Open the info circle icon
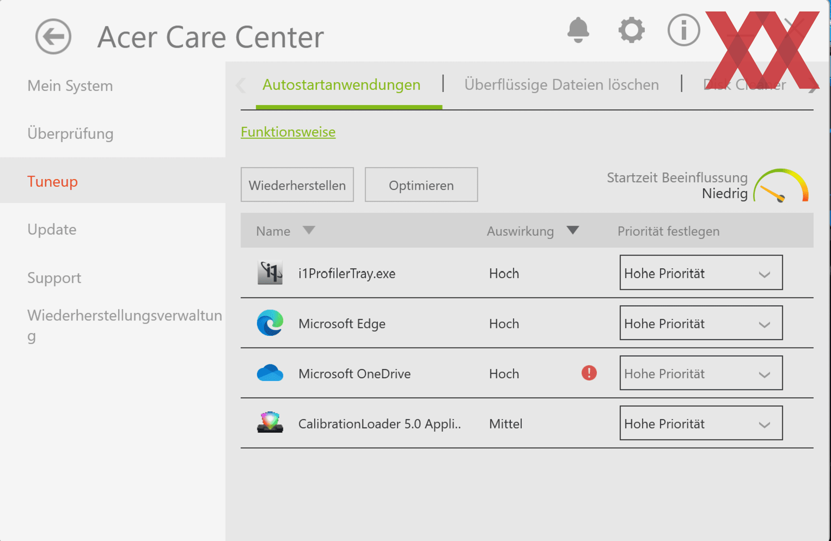This screenshot has height=541, width=831. tap(683, 30)
